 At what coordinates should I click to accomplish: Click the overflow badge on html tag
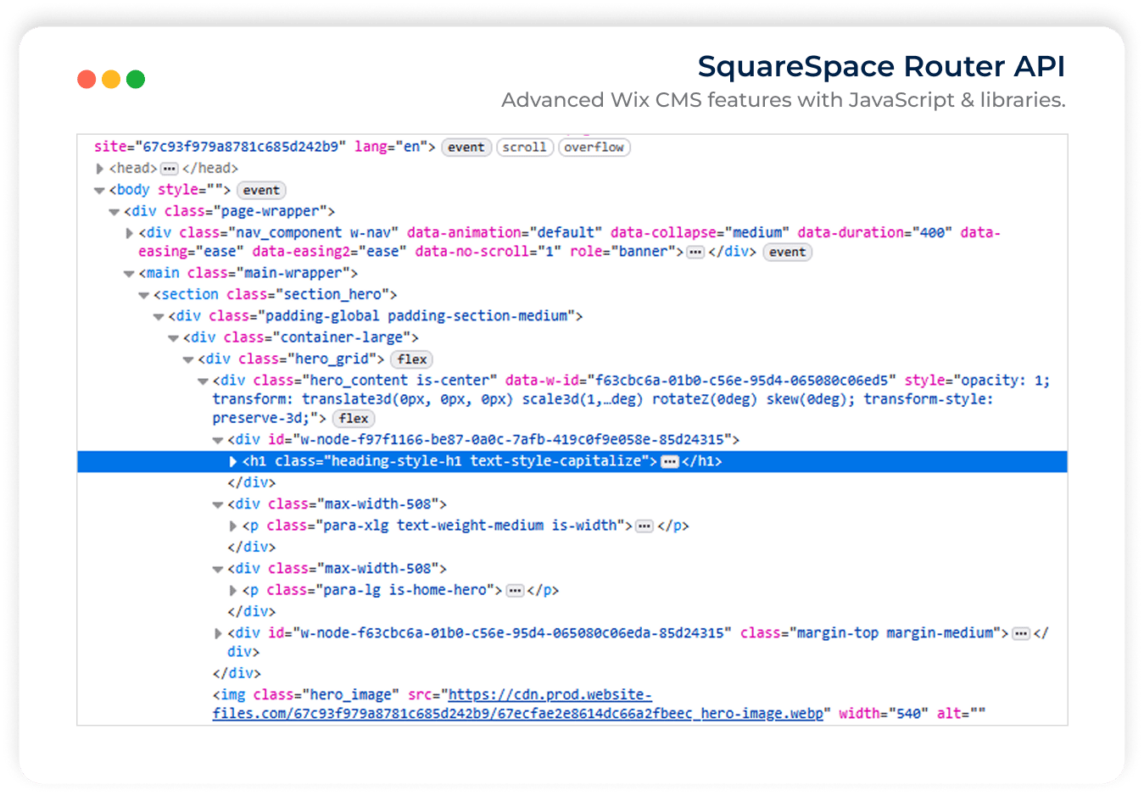(594, 148)
